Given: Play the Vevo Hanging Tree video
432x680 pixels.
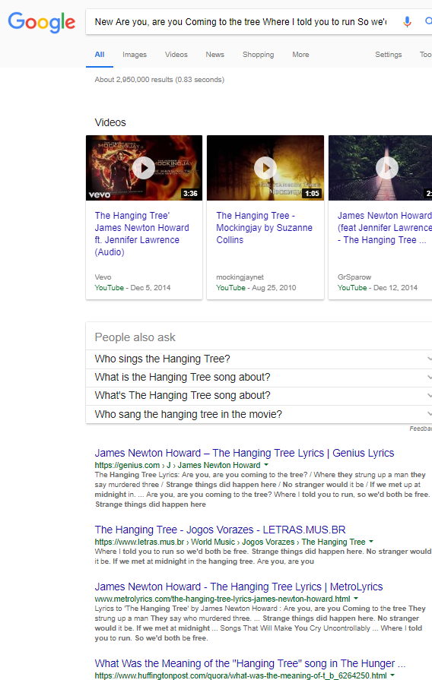Looking at the screenshot, I should (144, 167).
